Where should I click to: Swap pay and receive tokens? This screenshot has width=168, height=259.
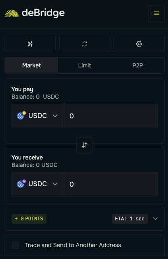(x=85, y=145)
